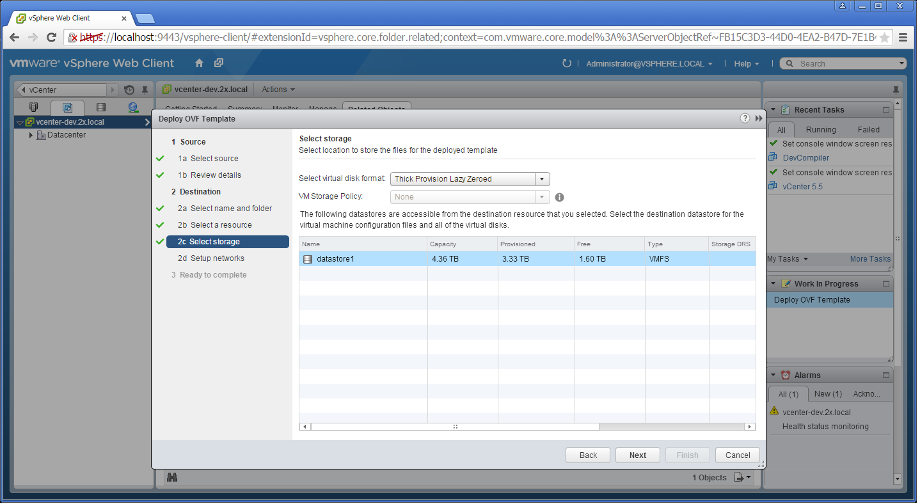Expand the Datacenter tree node
Image resolution: width=920 pixels, height=504 pixels.
pyautogui.click(x=31, y=136)
